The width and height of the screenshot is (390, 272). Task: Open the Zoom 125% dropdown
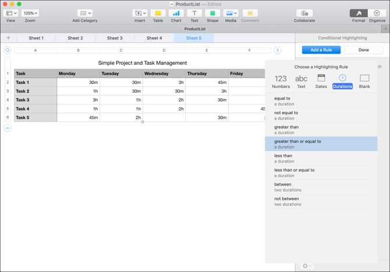click(30, 13)
